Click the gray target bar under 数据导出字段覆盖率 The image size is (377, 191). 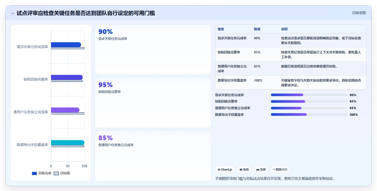(68, 146)
